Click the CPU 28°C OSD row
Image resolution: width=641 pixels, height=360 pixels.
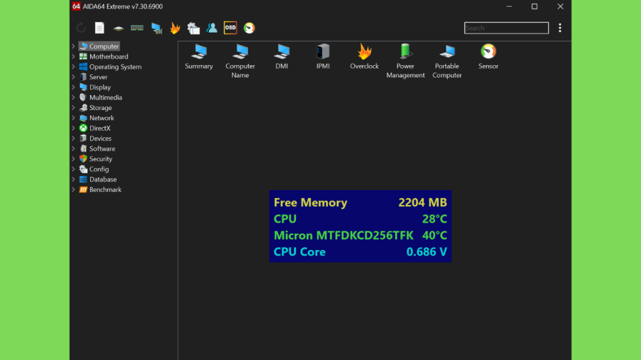pyautogui.click(x=360, y=219)
